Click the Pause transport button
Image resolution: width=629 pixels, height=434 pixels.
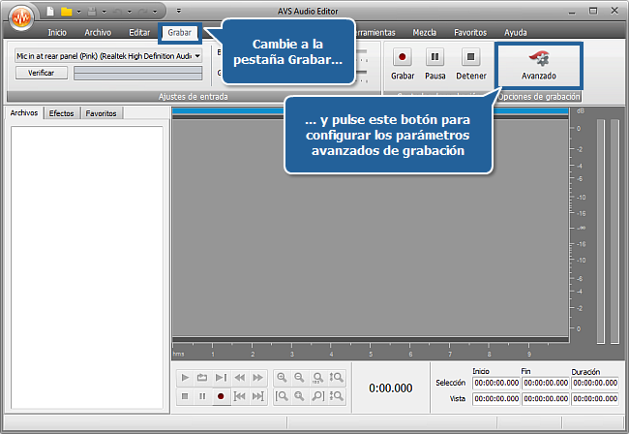click(x=202, y=396)
